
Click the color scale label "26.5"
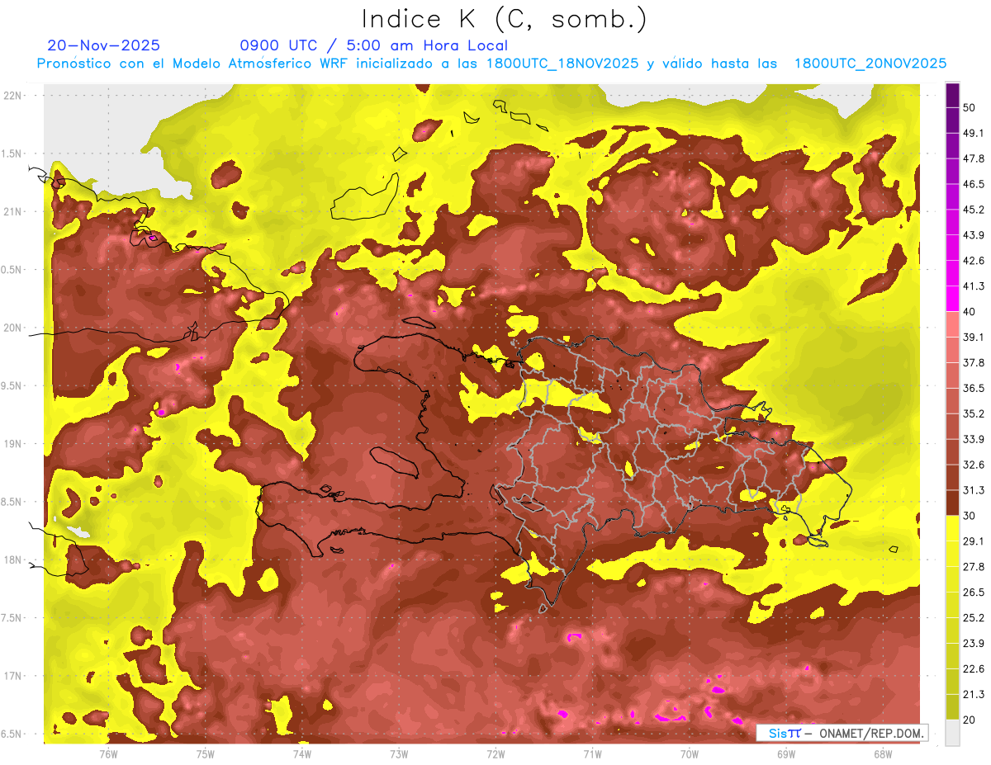pos(974,593)
